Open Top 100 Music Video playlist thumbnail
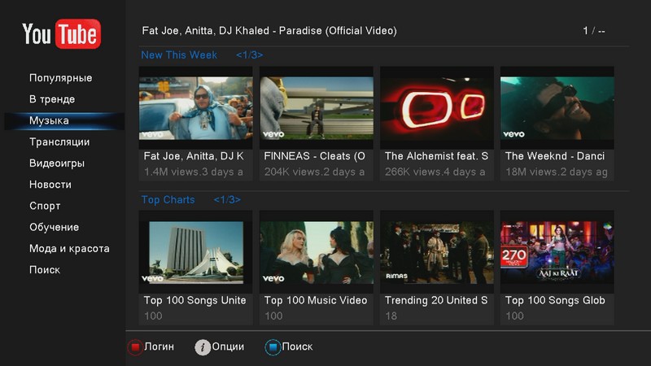Viewport: 651px width, 366px height. click(317, 252)
